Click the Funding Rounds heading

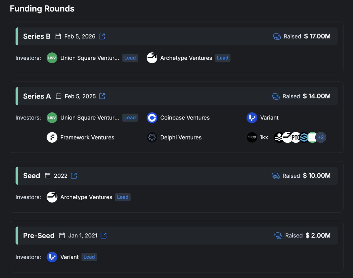(x=42, y=9)
